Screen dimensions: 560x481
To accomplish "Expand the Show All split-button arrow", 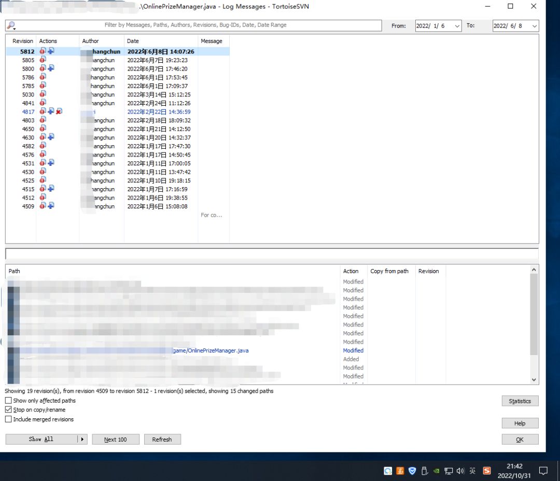I will pos(82,439).
